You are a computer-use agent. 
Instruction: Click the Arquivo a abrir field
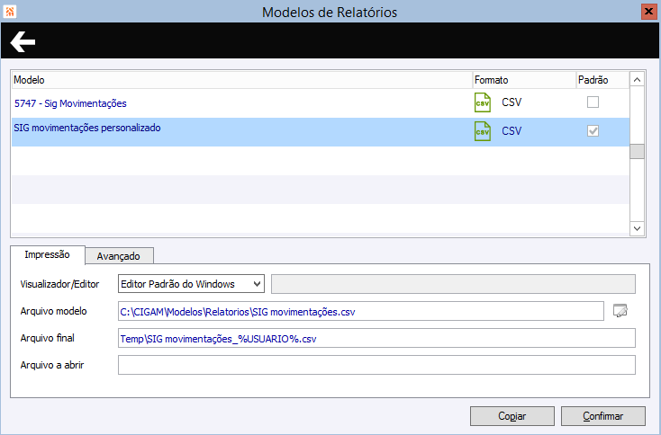click(x=376, y=365)
